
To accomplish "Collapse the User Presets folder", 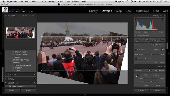I will [x=10, y=62].
